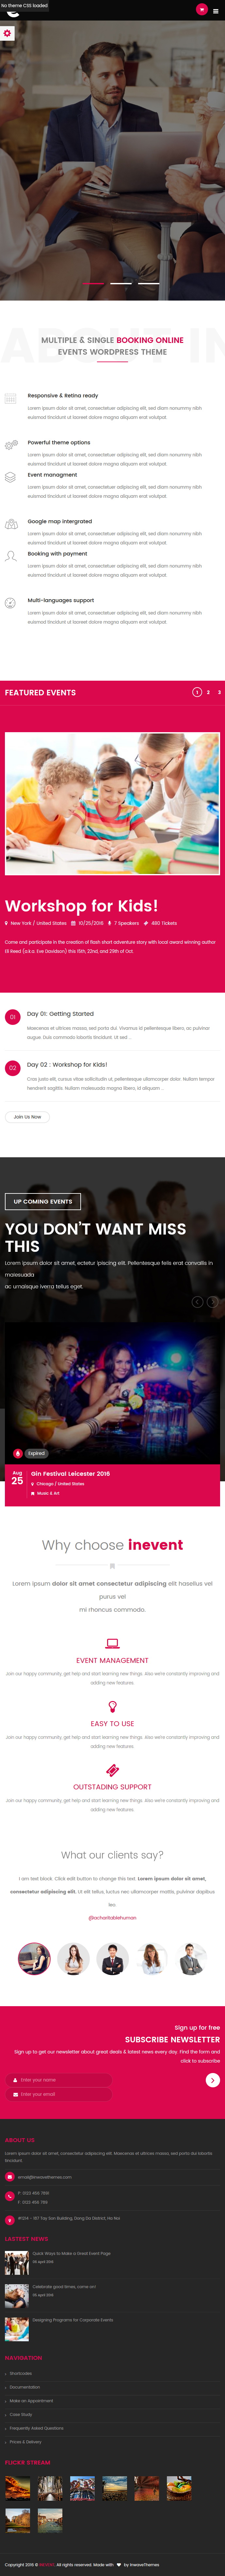Open the shopping cart icon in header

tap(201, 10)
